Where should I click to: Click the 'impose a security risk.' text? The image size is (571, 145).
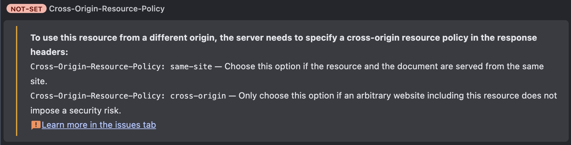click(x=76, y=111)
